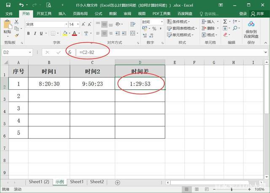Switch to 数据 ribbon tab

(113, 13)
